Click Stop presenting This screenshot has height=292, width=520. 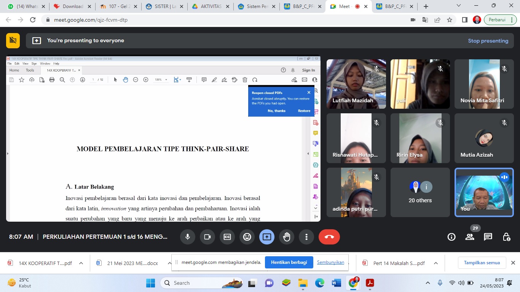coord(488,41)
